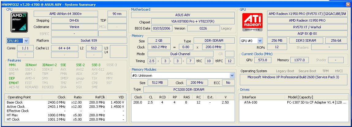Click the 'Legacy Boot' label
352x127 pixels.
pyautogui.click(x=285, y=71)
